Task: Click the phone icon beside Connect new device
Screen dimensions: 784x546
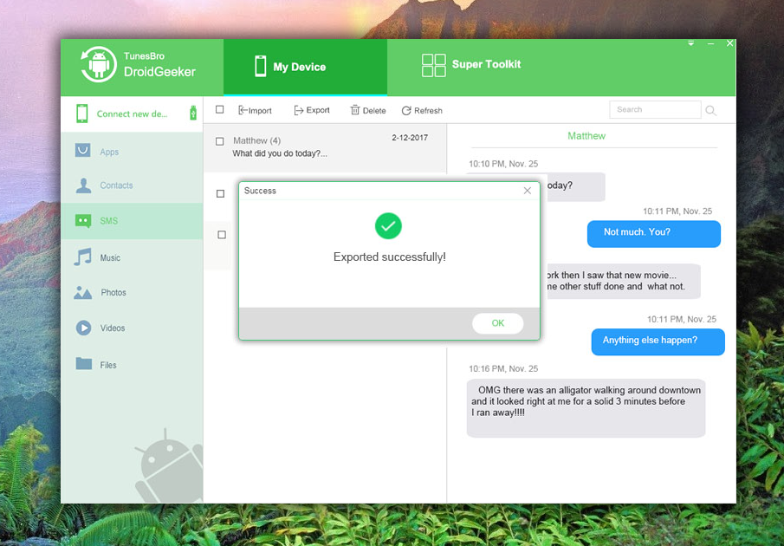Action: pyautogui.click(x=82, y=114)
